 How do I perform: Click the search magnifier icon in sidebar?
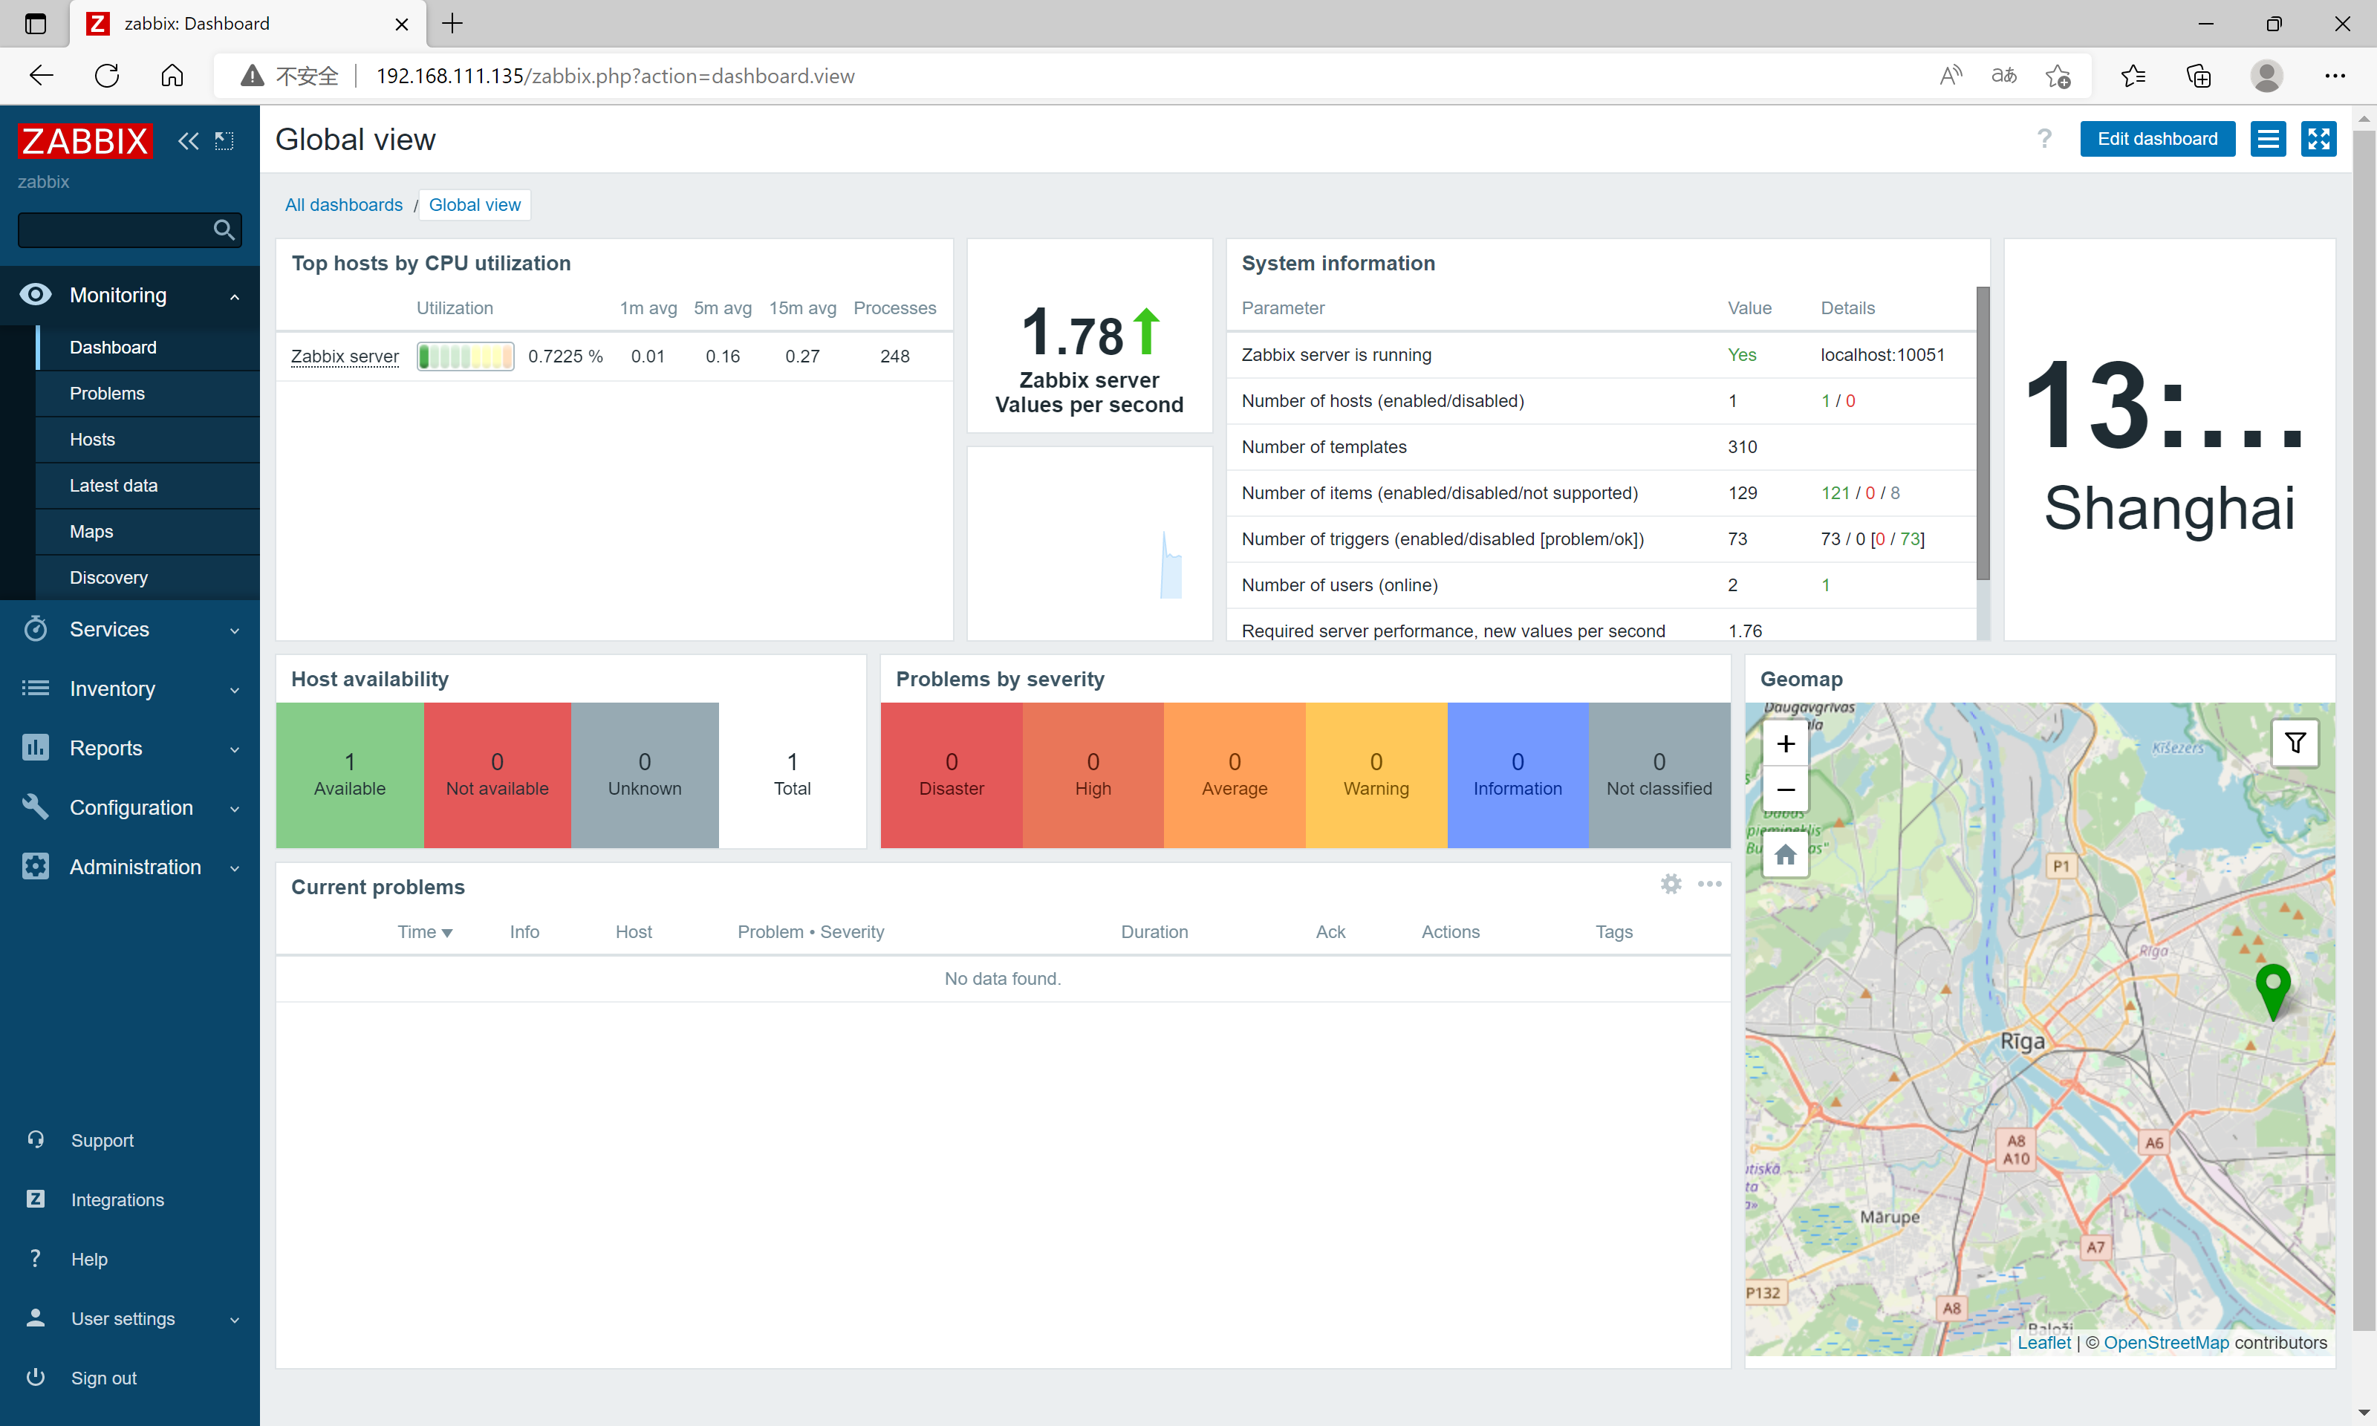pos(224,229)
